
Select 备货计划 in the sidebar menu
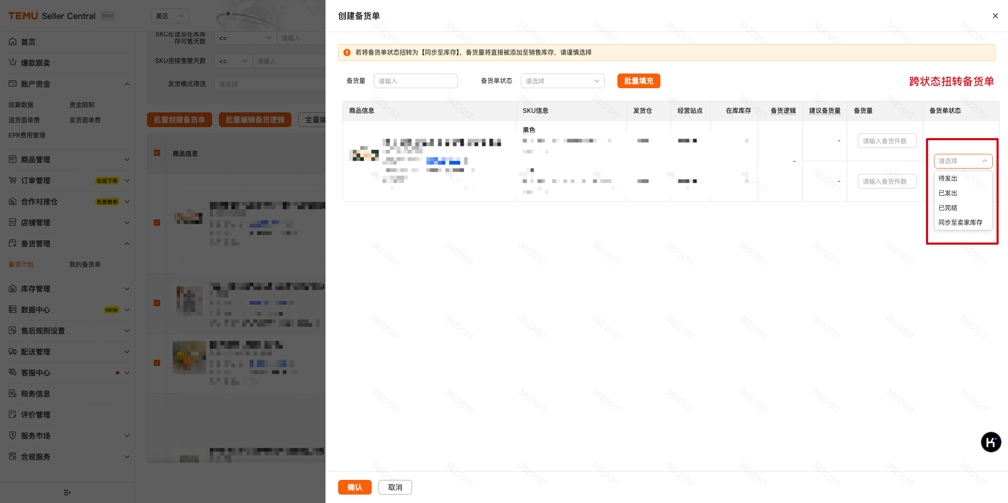click(x=22, y=264)
